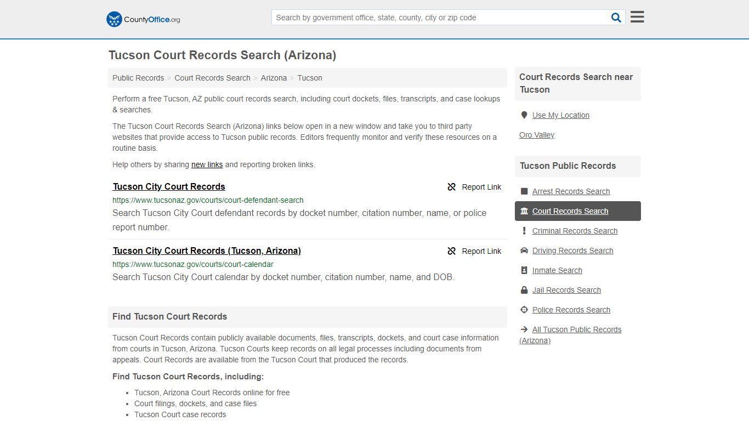Screen dimensions: 749x421
Task: Click the arrow icon for All Tucson Public Records
Action: pyautogui.click(x=524, y=329)
